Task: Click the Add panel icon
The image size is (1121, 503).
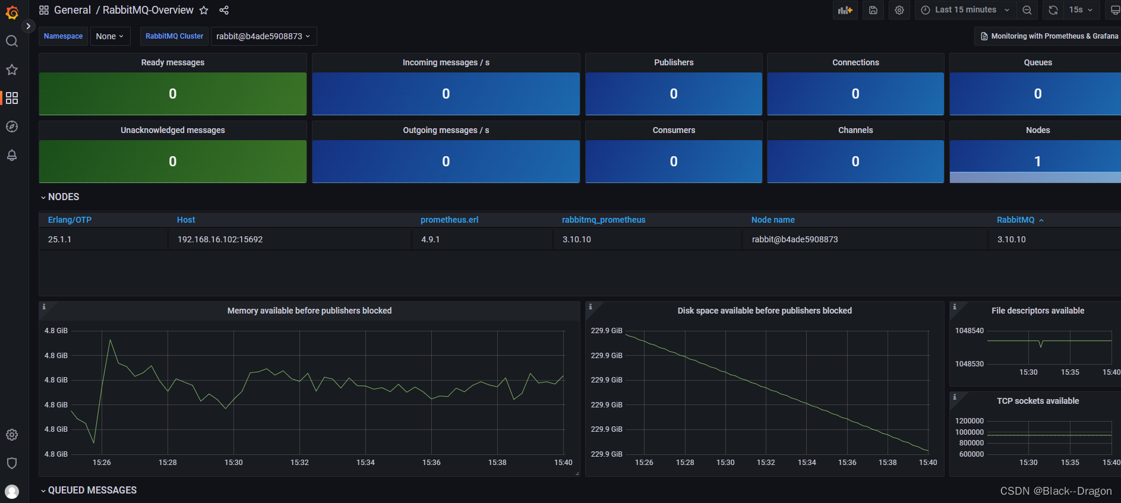Action: coord(845,10)
